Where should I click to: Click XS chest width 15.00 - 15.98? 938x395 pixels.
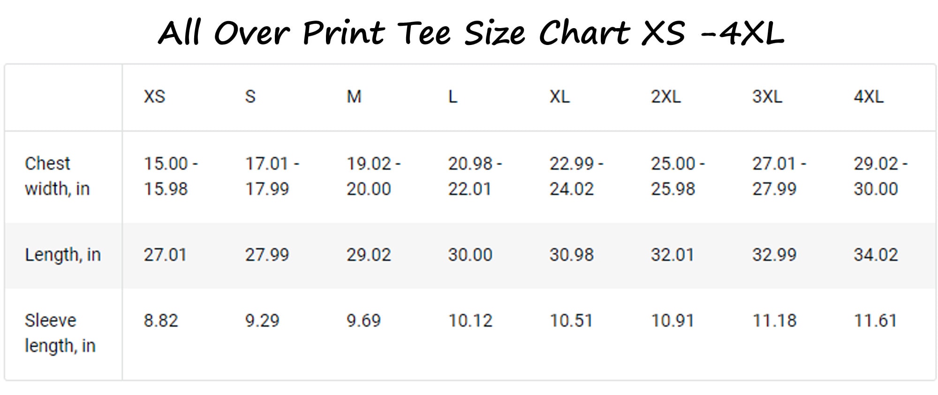tap(171, 176)
